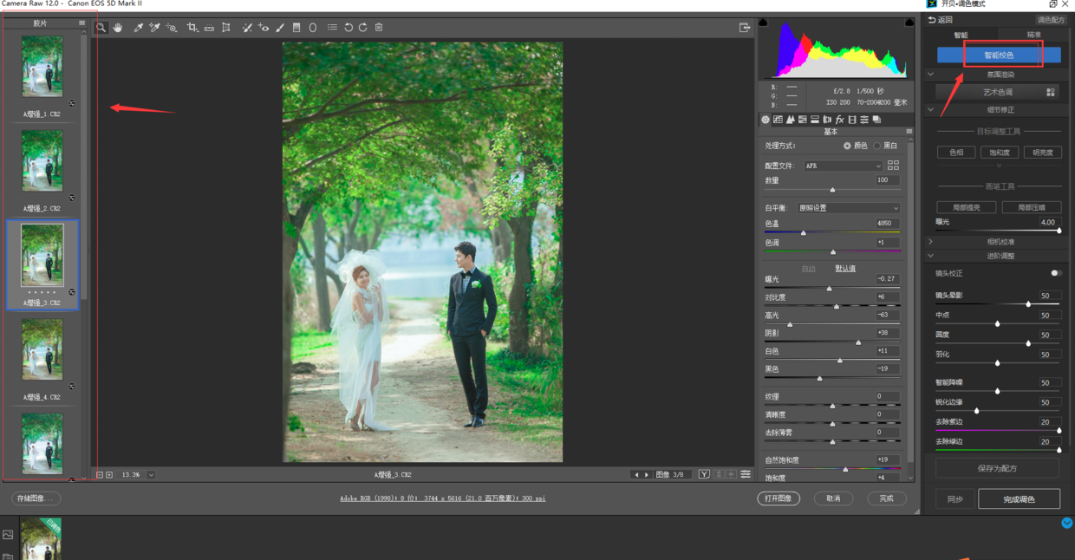Select the Spot Removal tool

(x=247, y=28)
